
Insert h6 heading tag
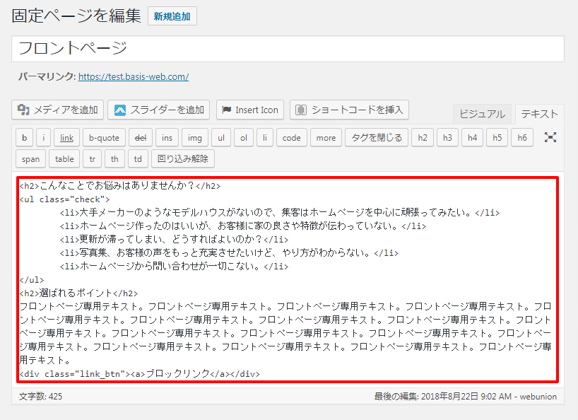pos(522,138)
